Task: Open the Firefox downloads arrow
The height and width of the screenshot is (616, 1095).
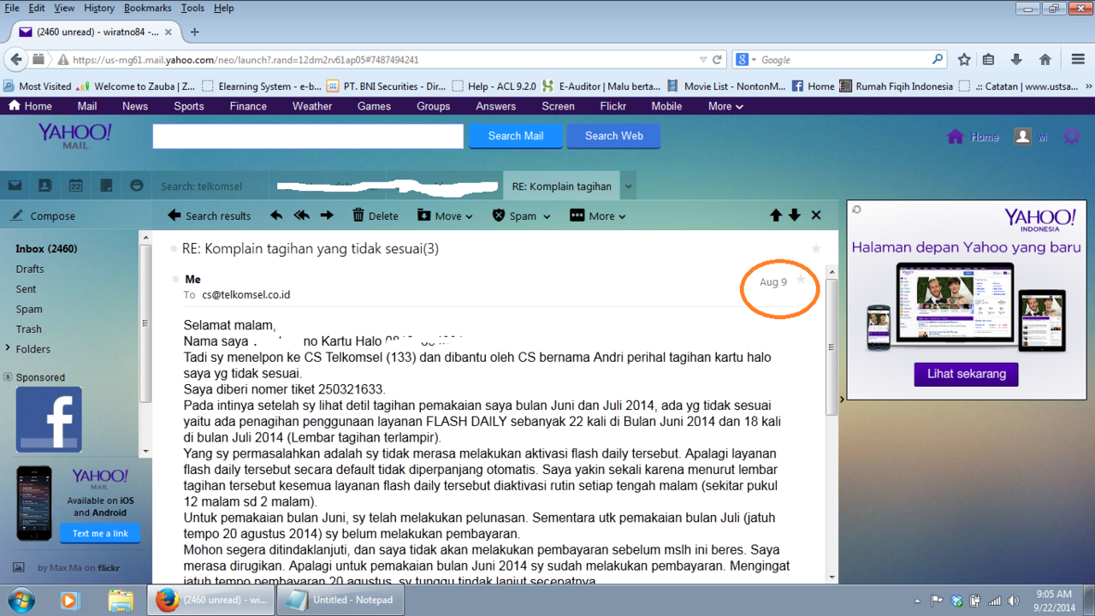Action: pos(1016,60)
